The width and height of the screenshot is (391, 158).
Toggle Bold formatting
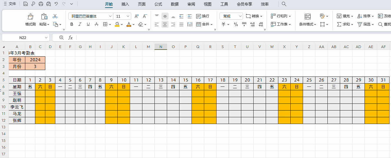pyautogui.click(x=72, y=24)
